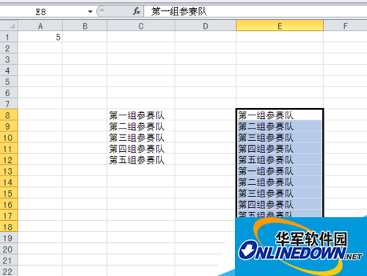Select row 7 header
Screen dimensions: 367x276
point(9,103)
